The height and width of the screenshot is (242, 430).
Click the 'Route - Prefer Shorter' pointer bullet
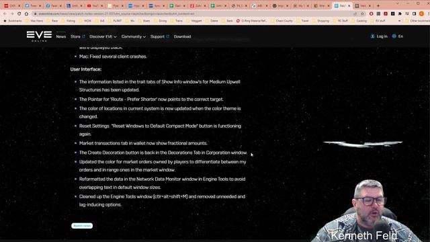pos(151,99)
